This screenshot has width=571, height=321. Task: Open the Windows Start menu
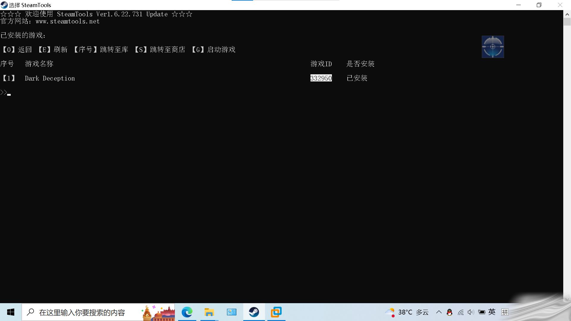coord(11,312)
